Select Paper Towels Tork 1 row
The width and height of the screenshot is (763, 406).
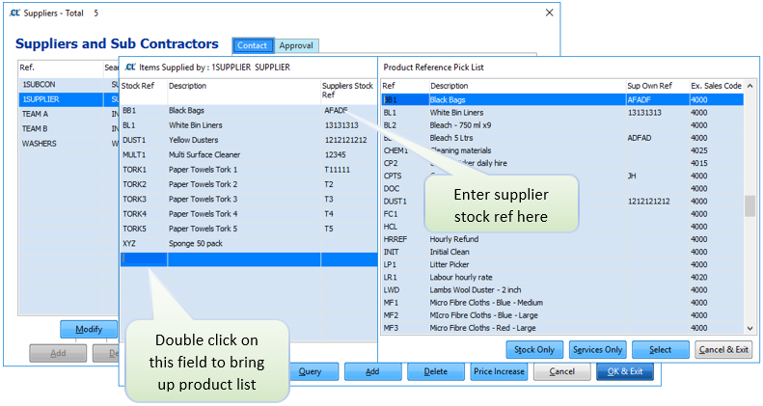[x=248, y=170]
